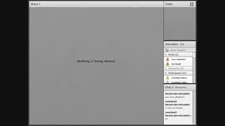Click host icon beside mrs basiti
Image resolution: width=225 pixels, height=126 pixels.
pos(167,64)
